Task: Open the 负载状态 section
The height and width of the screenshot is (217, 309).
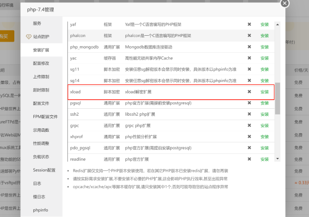Action: click(x=41, y=157)
